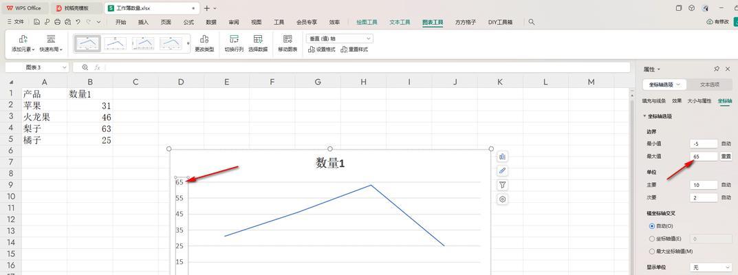Click the 最大值 input field
Screen dimensions: 738x275
tap(704, 156)
